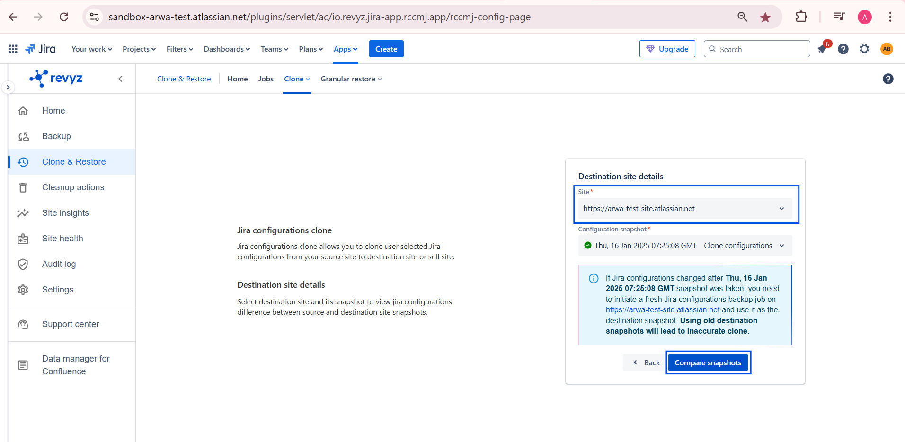The width and height of the screenshot is (905, 442).
Task: Click the revyz help question icon
Action: [888, 79]
